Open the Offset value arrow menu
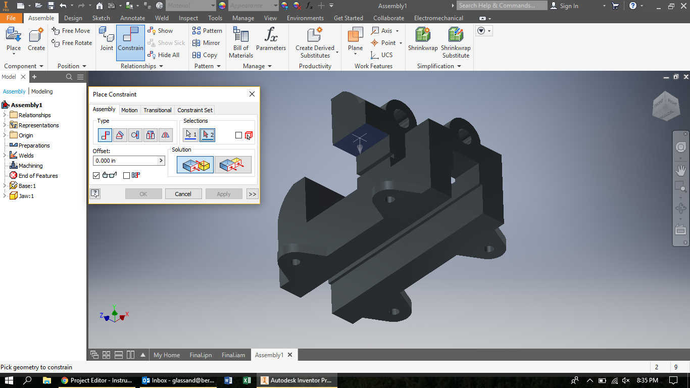This screenshot has height=388, width=690. coord(161,161)
